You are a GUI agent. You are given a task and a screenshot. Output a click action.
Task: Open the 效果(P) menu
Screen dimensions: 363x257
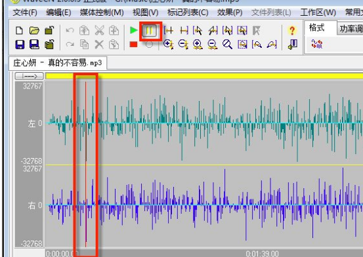[230, 12]
